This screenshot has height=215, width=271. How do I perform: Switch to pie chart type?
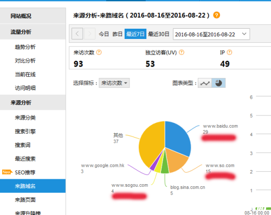pyautogui.click(x=218, y=83)
